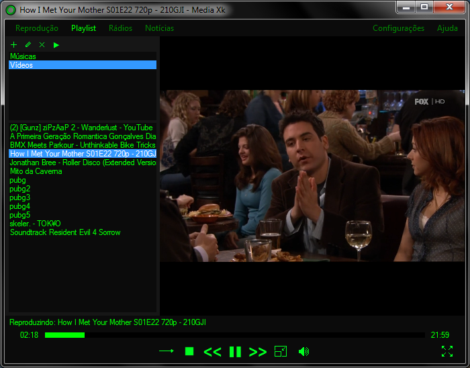The width and height of the screenshot is (470, 368).
Task: Switch to the Notícias tab
Action: click(x=160, y=28)
